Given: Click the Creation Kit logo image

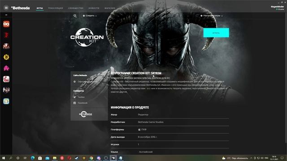Looking at the screenshot, I should pyautogui.click(x=87, y=37).
